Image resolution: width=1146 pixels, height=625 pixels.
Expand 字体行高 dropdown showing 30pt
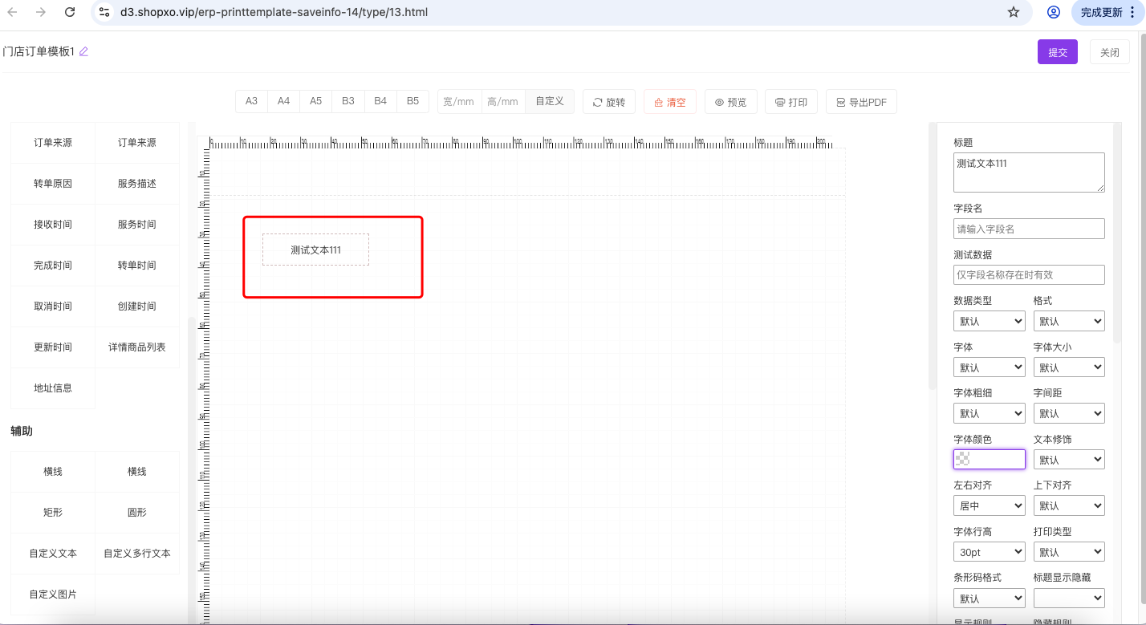pos(990,552)
